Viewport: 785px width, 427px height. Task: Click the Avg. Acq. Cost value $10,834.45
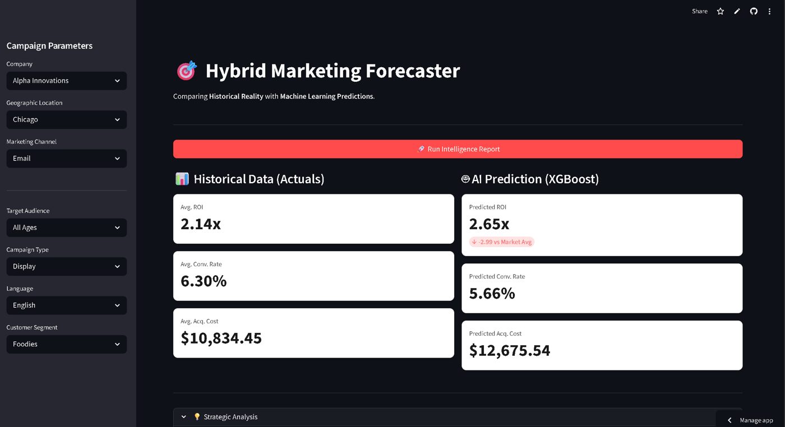(x=221, y=338)
